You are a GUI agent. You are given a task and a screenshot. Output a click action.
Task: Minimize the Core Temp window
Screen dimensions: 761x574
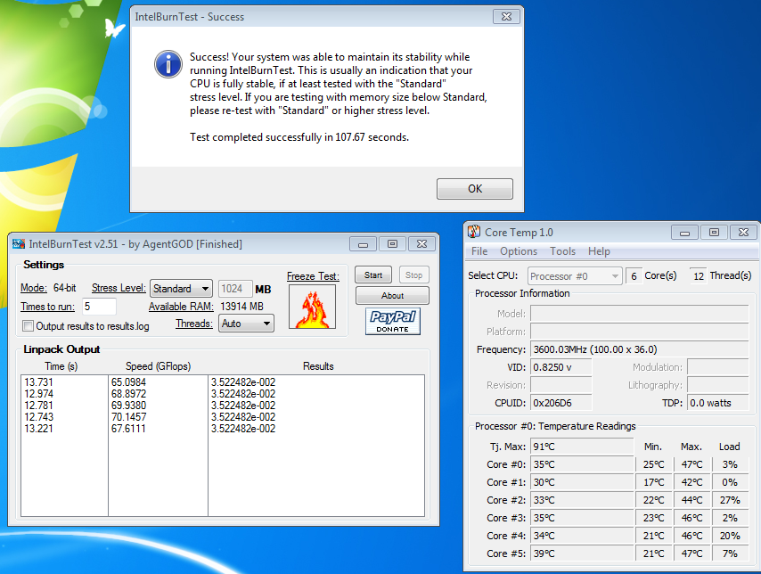coord(684,233)
